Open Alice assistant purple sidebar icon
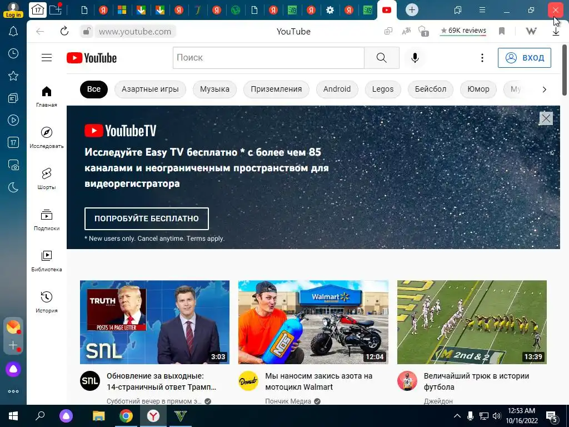 point(13,369)
